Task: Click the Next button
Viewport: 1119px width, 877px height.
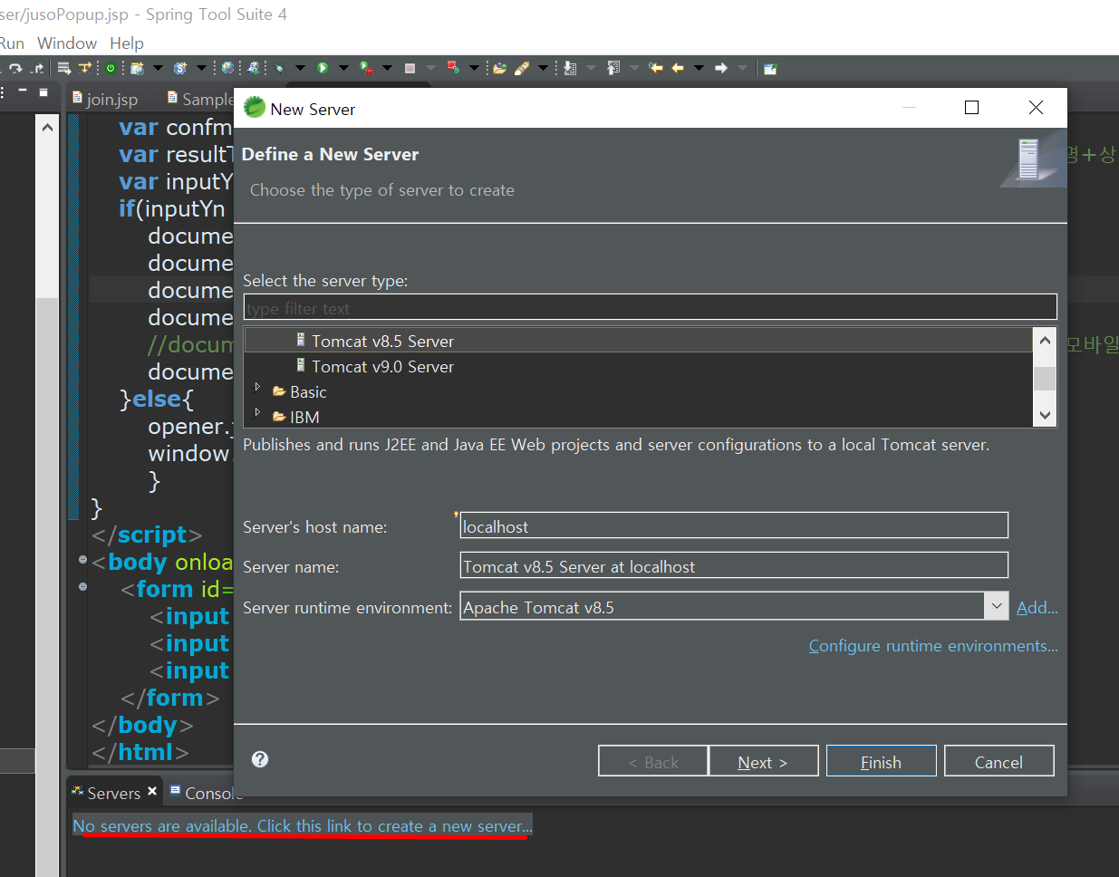Action: (763, 761)
